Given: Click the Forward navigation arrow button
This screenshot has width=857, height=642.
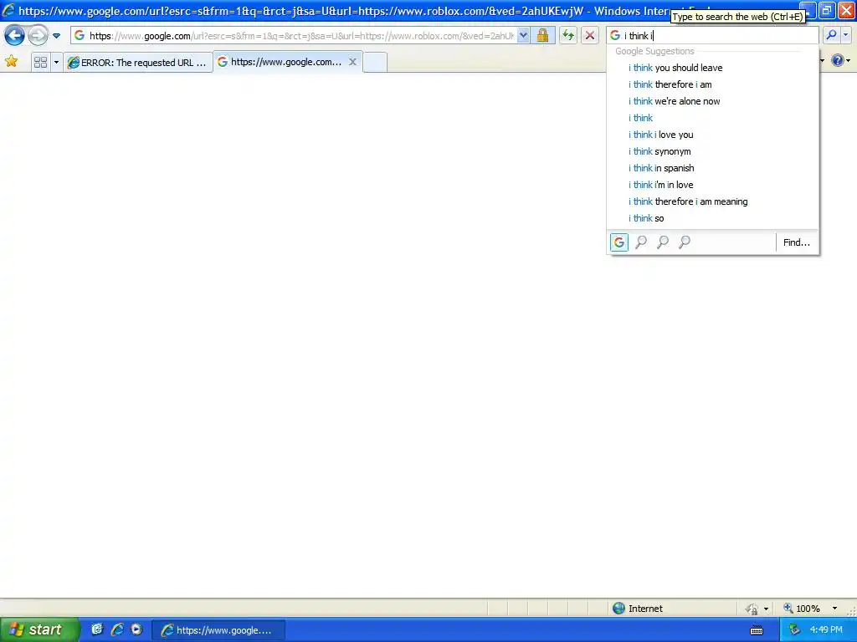Looking at the screenshot, I should pos(38,36).
